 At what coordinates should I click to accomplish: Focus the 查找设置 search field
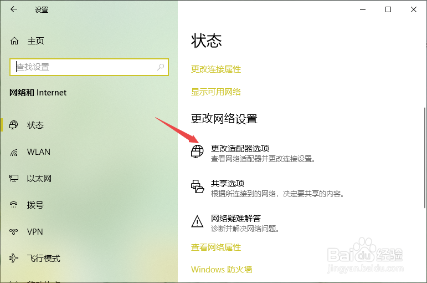click(x=89, y=67)
